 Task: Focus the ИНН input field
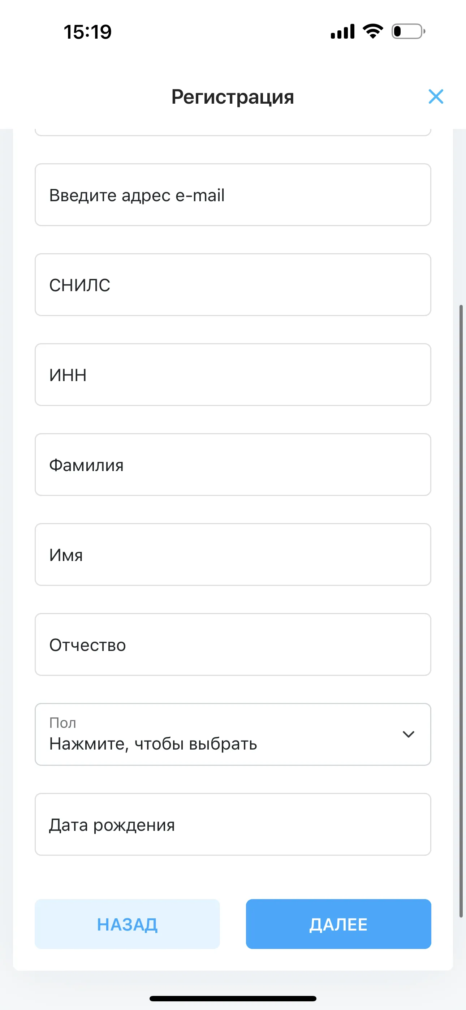(233, 375)
